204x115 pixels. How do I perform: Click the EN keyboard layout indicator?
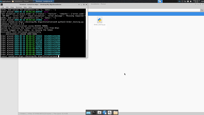point(179,1)
